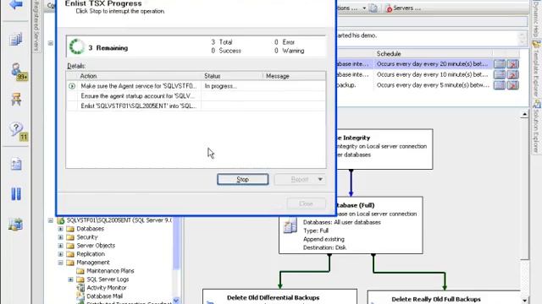The image size is (542, 304).
Task: Select Maintenance Plans in the tree
Action: tap(110, 271)
